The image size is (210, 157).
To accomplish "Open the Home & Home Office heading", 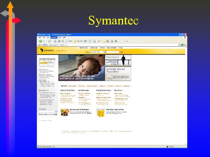I will tap(68, 90).
